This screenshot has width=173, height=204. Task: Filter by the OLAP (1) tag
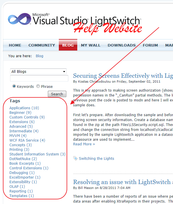pyautogui.click(x=17, y=186)
